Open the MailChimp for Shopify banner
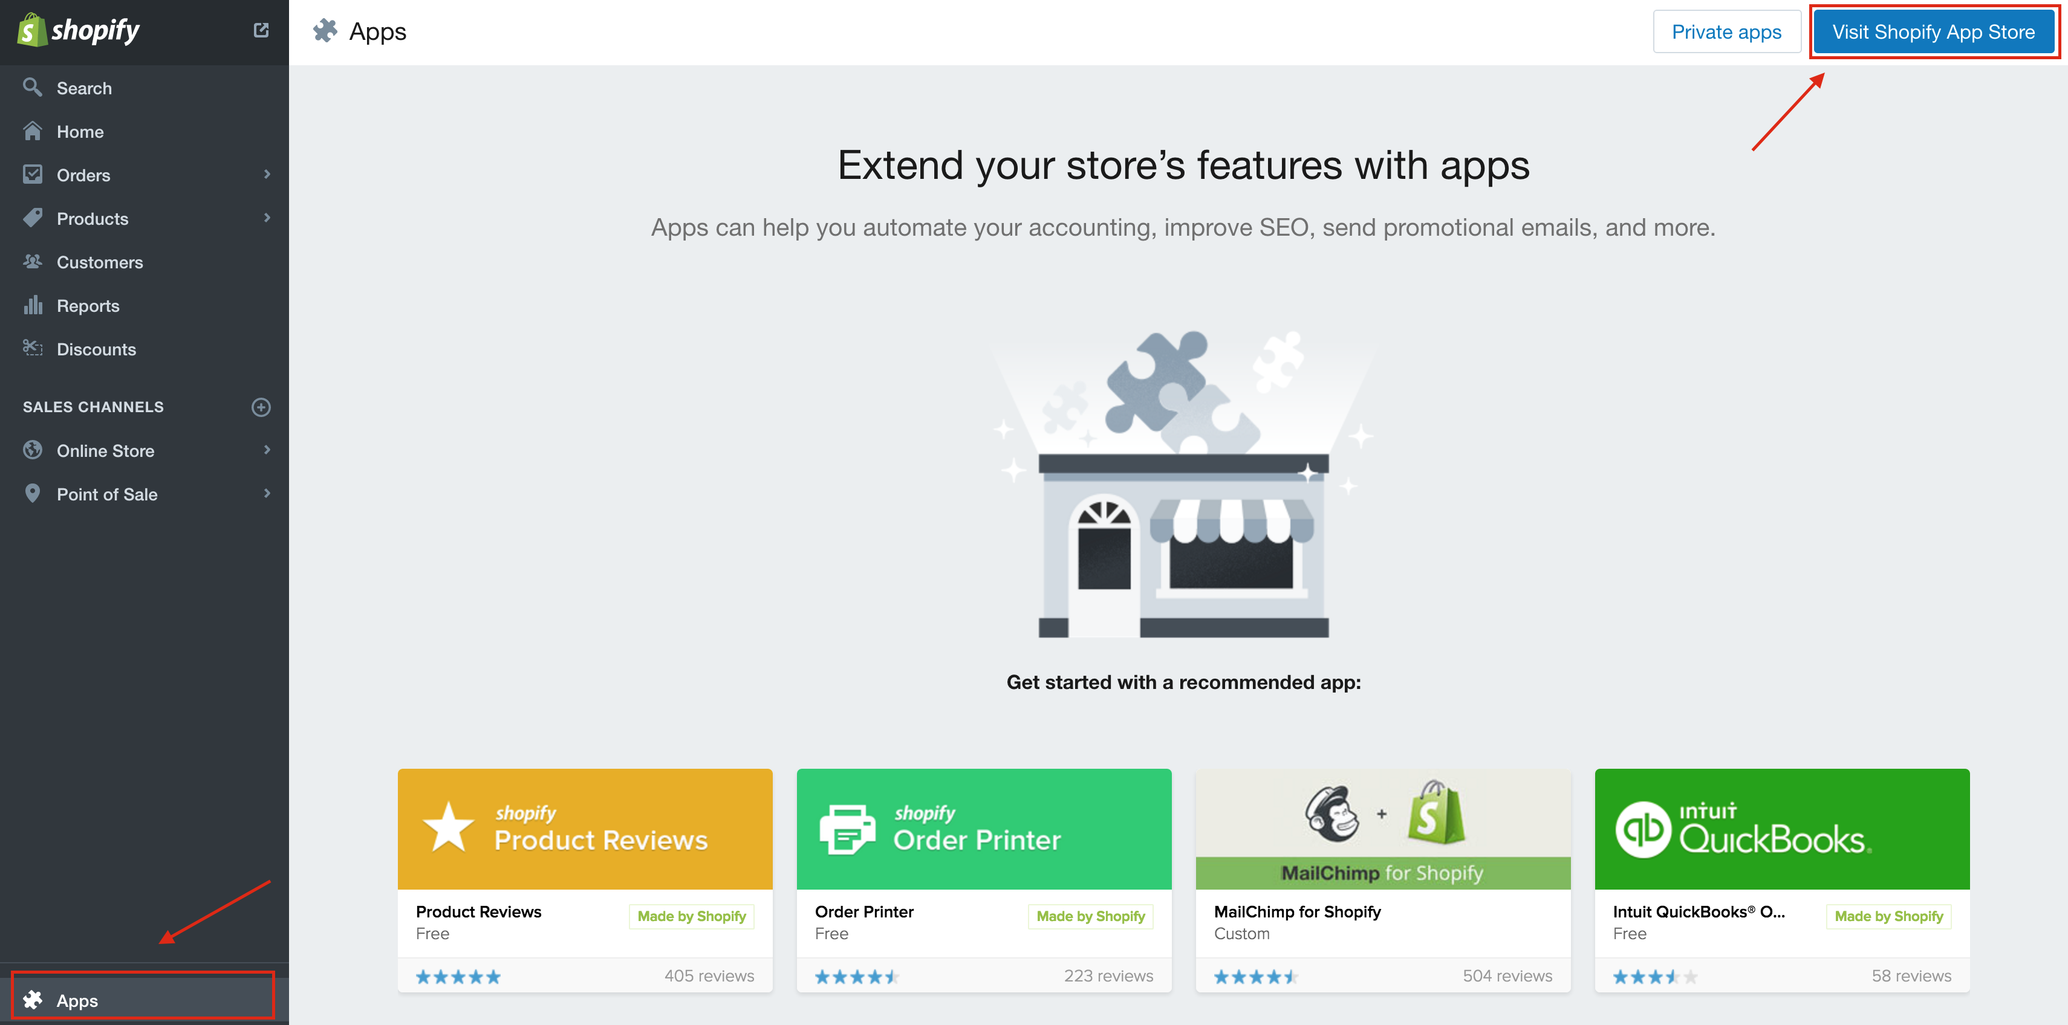 point(1382,829)
